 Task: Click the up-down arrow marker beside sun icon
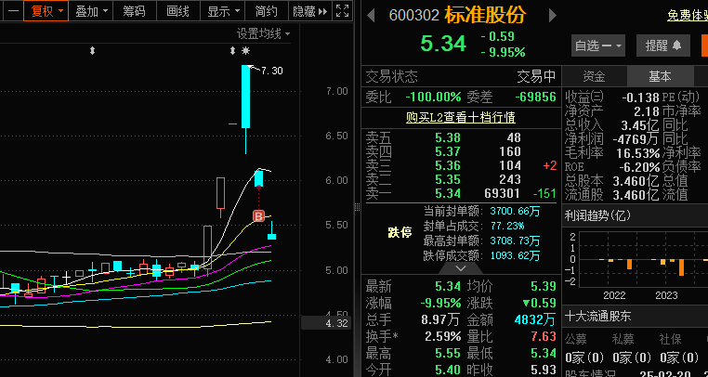click(x=232, y=51)
